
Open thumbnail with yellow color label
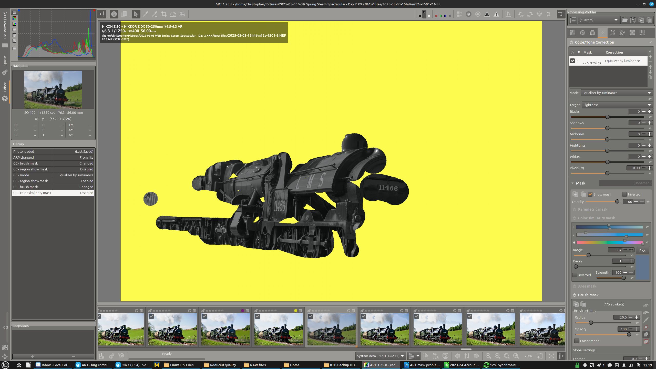point(278,329)
